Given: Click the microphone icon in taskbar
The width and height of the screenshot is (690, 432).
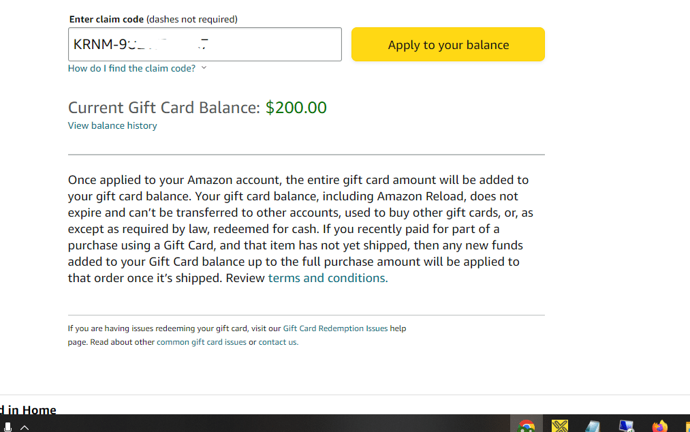Looking at the screenshot, I should pos(7,427).
